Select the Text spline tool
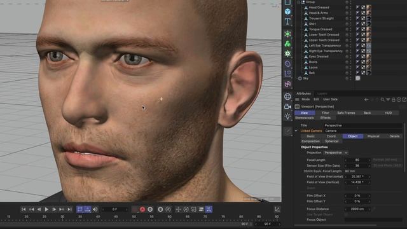Viewport: 407px width, 229px height. point(287,22)
